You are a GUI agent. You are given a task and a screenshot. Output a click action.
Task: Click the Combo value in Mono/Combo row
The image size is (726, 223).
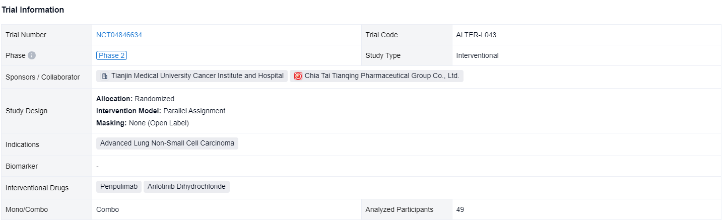point(107,209)
